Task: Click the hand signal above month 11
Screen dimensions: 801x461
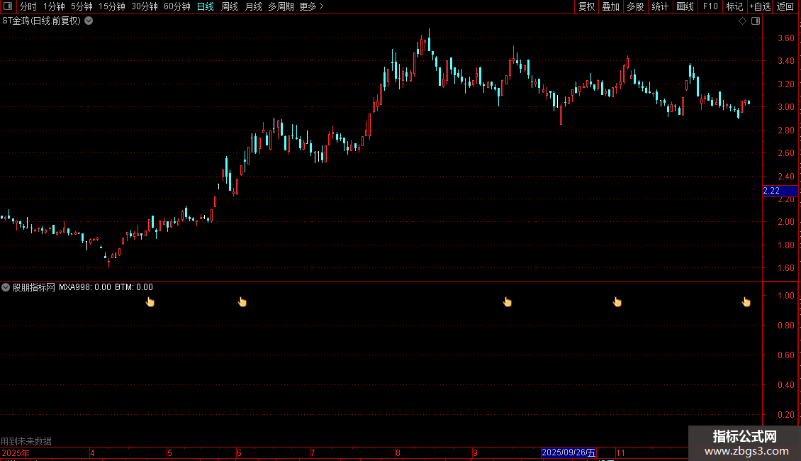Action: (617, 302)
